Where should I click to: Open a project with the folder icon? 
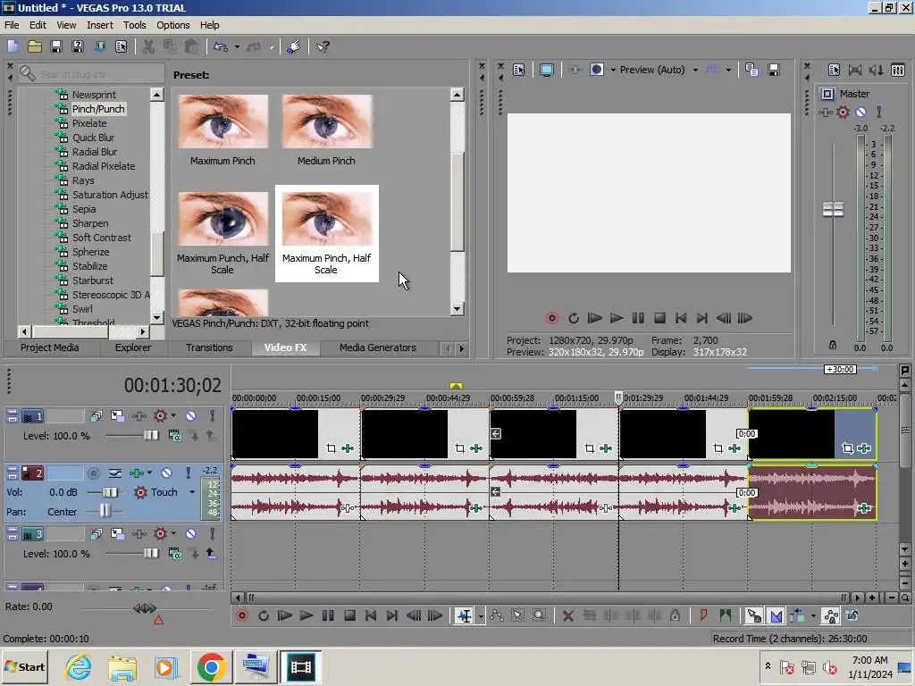(35, 46)
